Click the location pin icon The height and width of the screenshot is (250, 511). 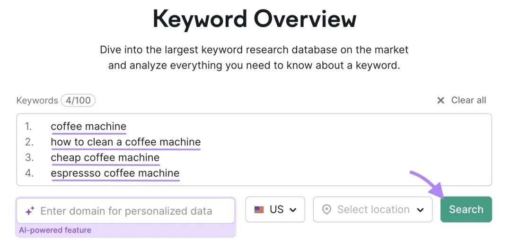click(326, 210)
